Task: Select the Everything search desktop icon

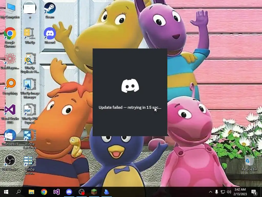Action: (10, 87)
